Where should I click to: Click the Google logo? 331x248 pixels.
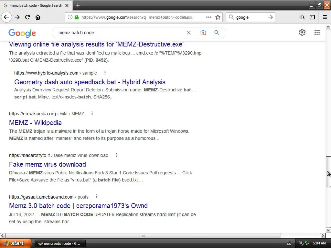coord(22,33)
